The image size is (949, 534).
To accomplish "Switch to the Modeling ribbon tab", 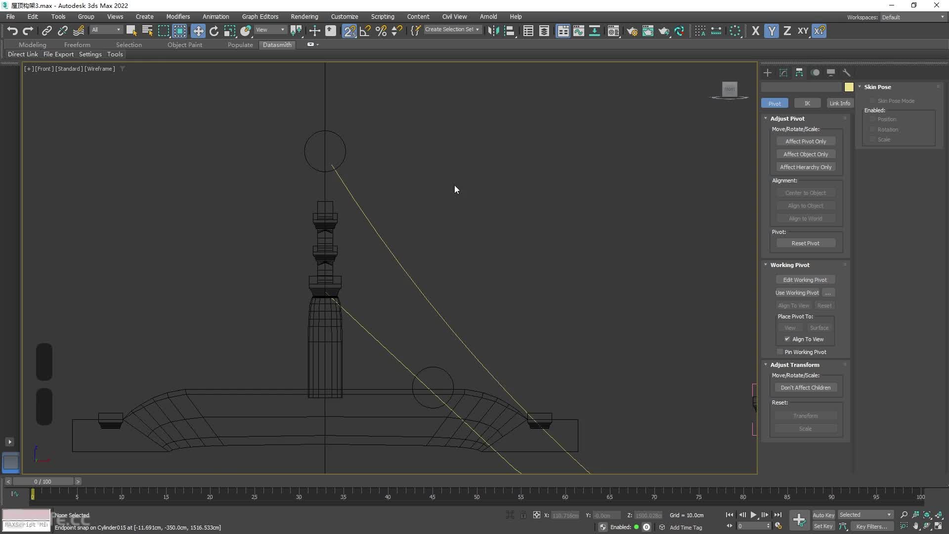I will (33, 44).
